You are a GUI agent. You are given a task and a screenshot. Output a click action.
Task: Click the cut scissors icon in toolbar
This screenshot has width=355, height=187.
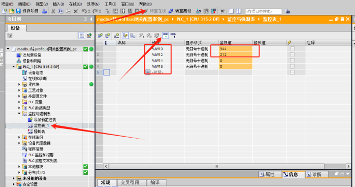[53, 11]
